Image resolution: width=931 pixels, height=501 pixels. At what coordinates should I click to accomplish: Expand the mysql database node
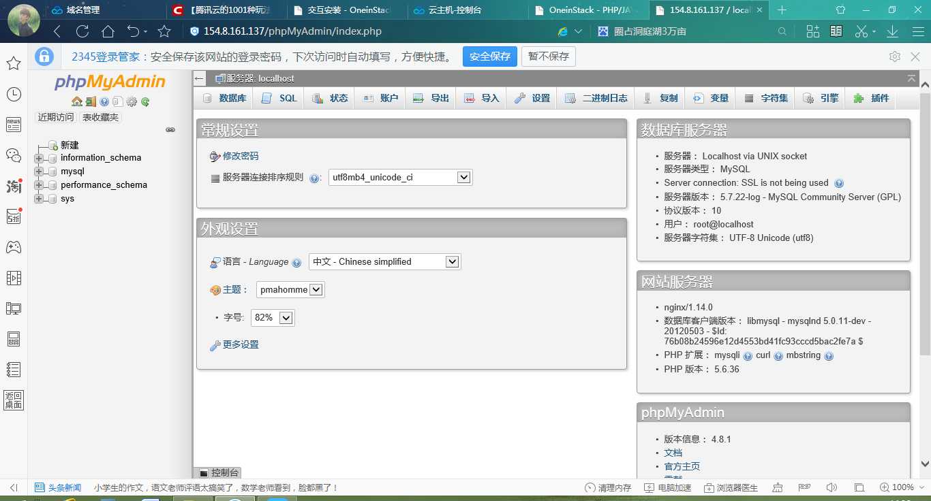point(39,172)
